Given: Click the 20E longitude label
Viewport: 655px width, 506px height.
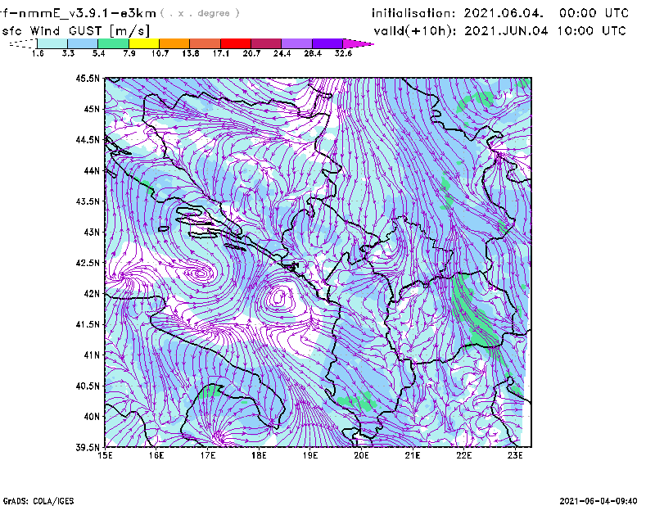Looking at the screenshot, I should point(361,455).
